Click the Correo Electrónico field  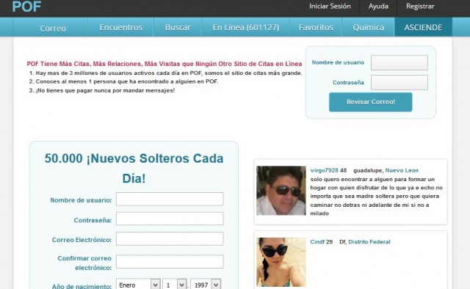[170, 238]
